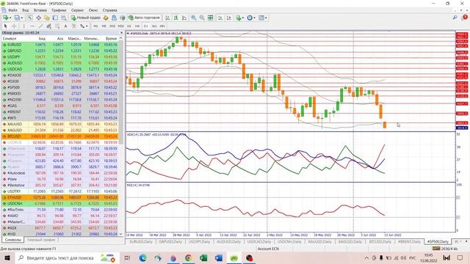Select the Horizontal Line drawing tool
Screen dimensions: 470x264
click(x=32, y=26)
